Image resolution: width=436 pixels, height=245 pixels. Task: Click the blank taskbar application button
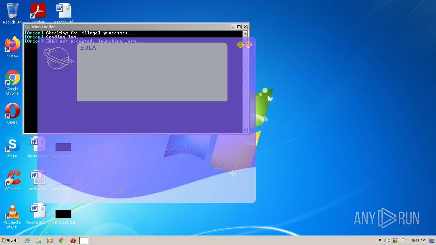coord(84,241)
